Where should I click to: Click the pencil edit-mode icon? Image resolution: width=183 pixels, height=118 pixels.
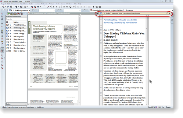click(x=48, y=7)
